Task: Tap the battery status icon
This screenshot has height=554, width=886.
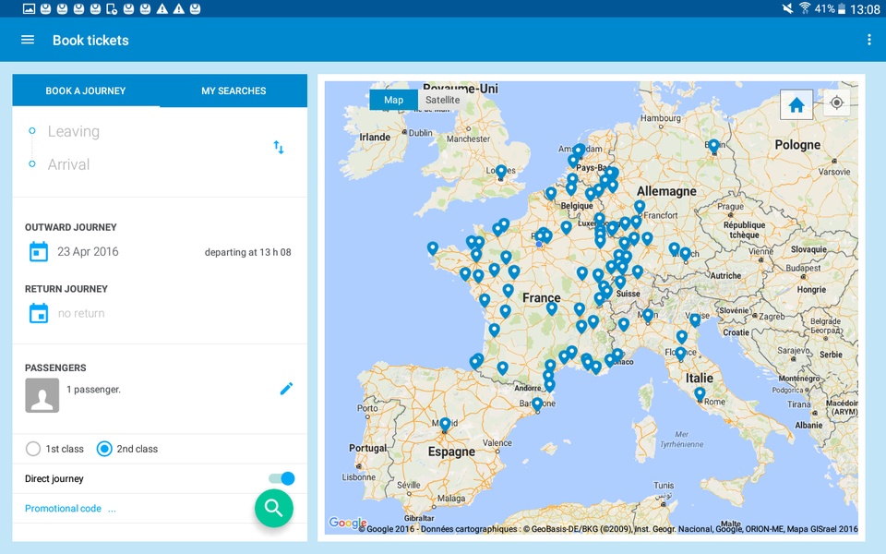Action: tap(842, 8)
